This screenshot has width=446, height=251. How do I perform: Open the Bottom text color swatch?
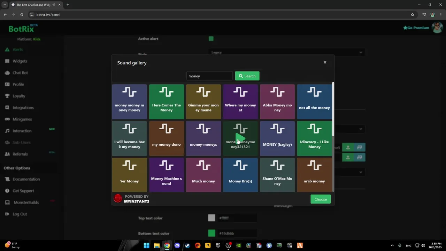[x=212, y=233]
